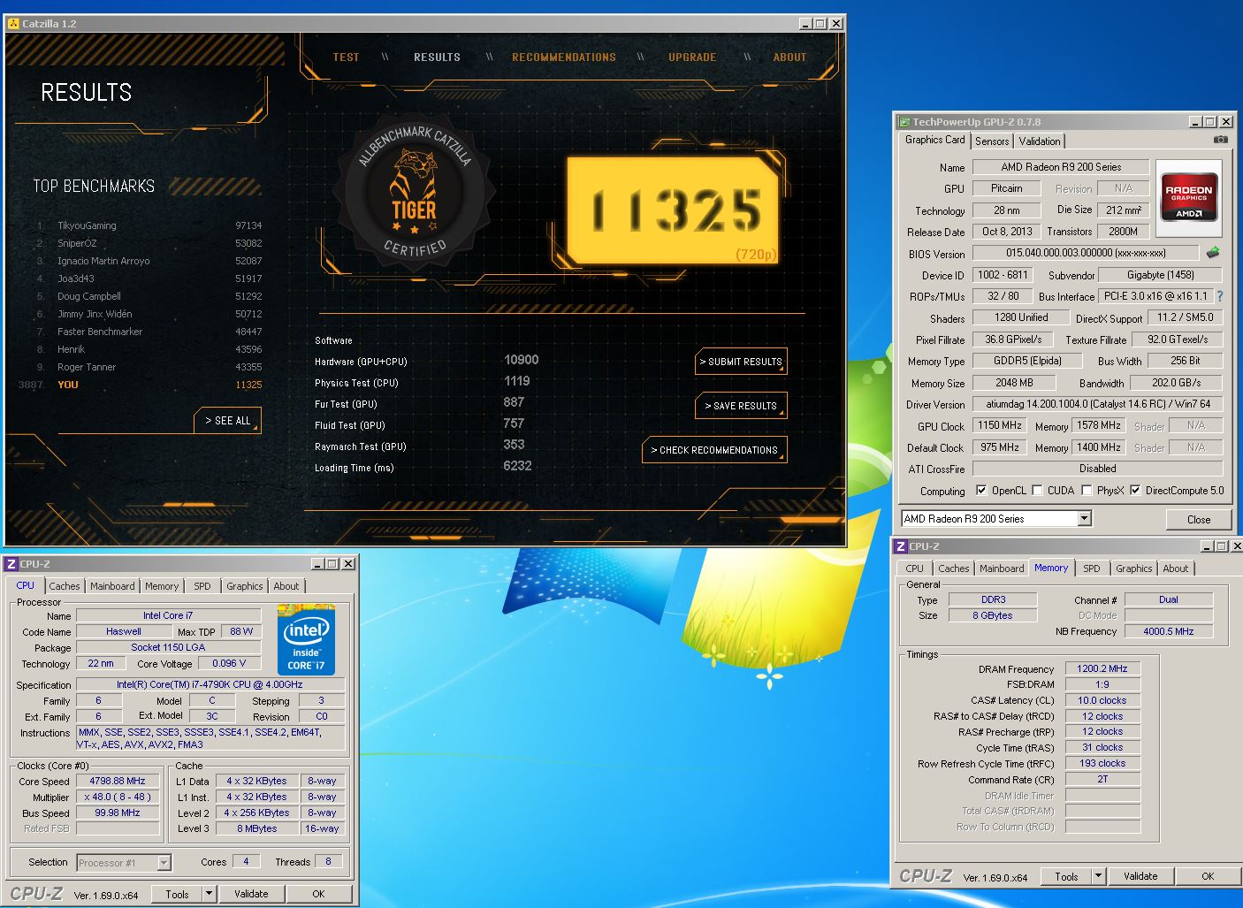Open the Mainboard tab in left CPU-Z window
The height and width of the screenshot is (908, 1243).
112,586
